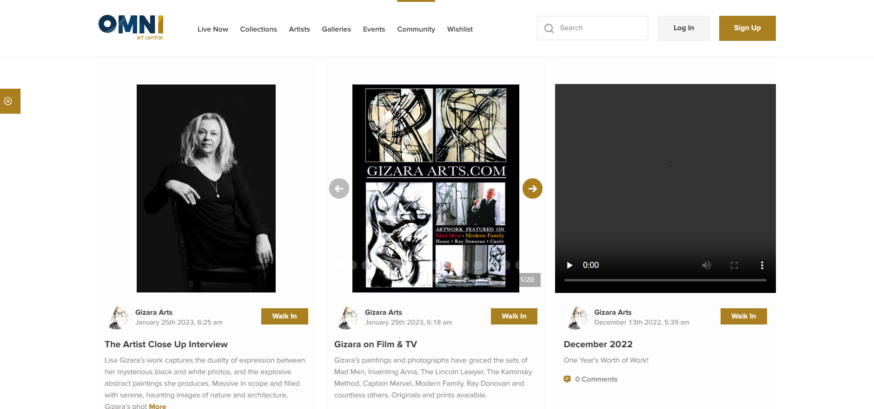
Task: Open the Gizara on Film & TV title
Action: 376,344
